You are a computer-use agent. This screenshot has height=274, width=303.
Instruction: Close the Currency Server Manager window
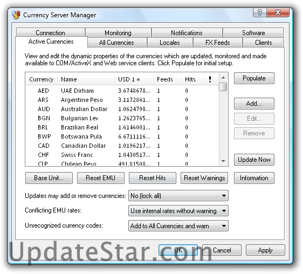pyautogui.click(x=278, y=12)
